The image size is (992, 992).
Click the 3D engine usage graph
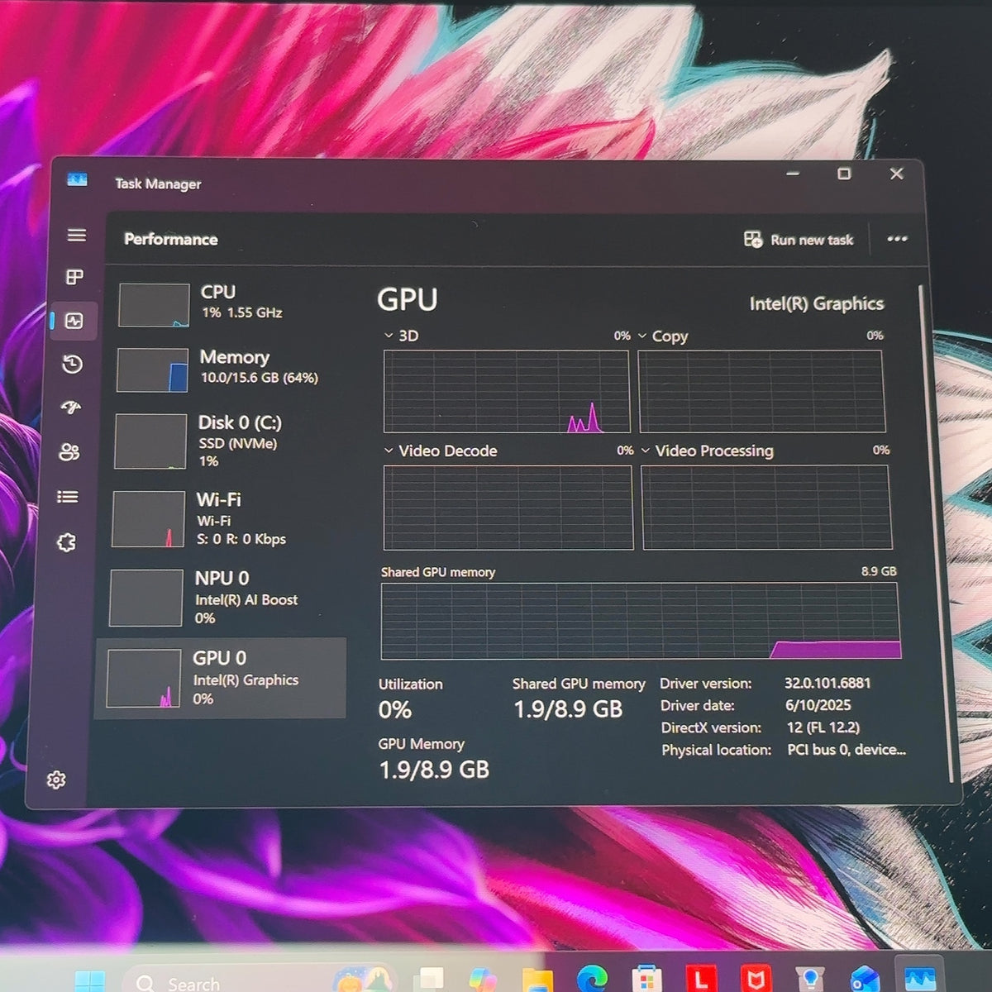pos(507,391)
